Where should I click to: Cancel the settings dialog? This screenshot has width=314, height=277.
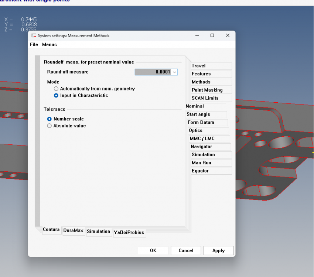(x=186, y=250)
